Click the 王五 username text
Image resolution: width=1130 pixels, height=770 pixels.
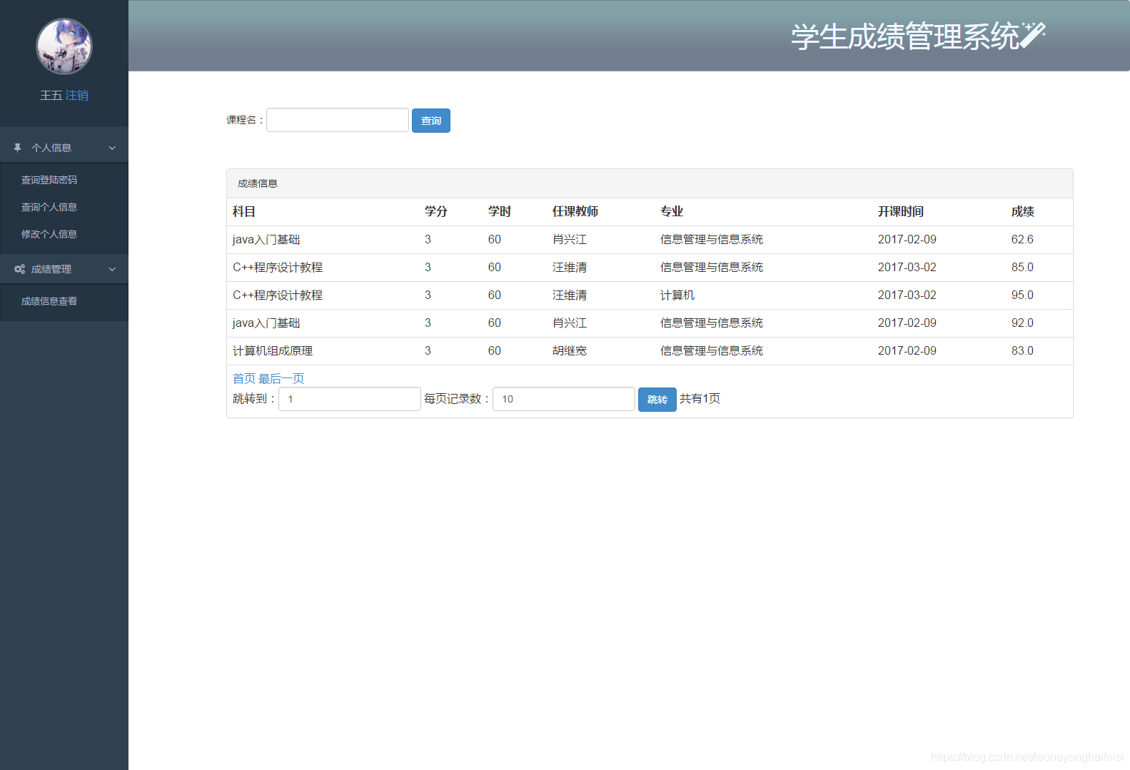(51, 95)
